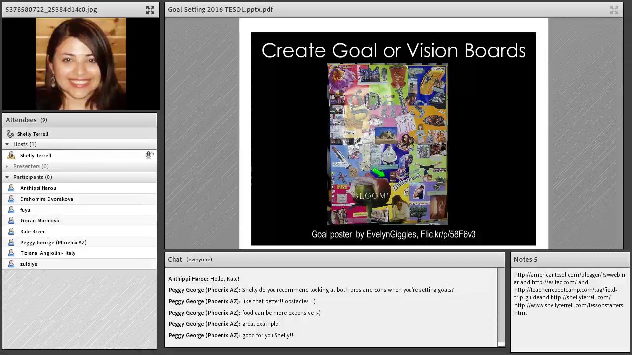Expand the webcam image pod to fullscreen
The width and height of the screenshot is (632, 355).
coord(150,10)
